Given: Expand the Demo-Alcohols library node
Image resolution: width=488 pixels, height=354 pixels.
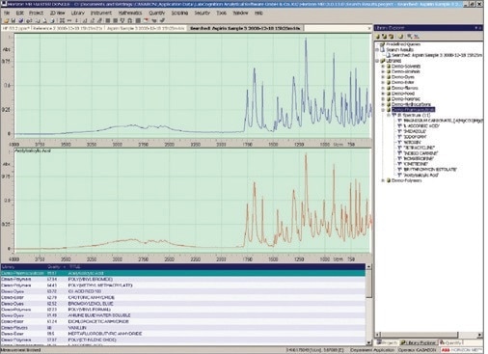Looking at the screenshot, I should point(383,71).
